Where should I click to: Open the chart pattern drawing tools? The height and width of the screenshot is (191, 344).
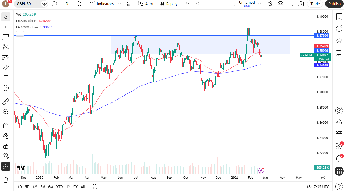[x=5, y=47]
